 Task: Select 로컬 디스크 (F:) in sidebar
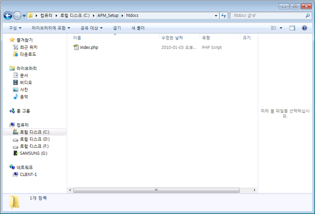click(34, 146)
